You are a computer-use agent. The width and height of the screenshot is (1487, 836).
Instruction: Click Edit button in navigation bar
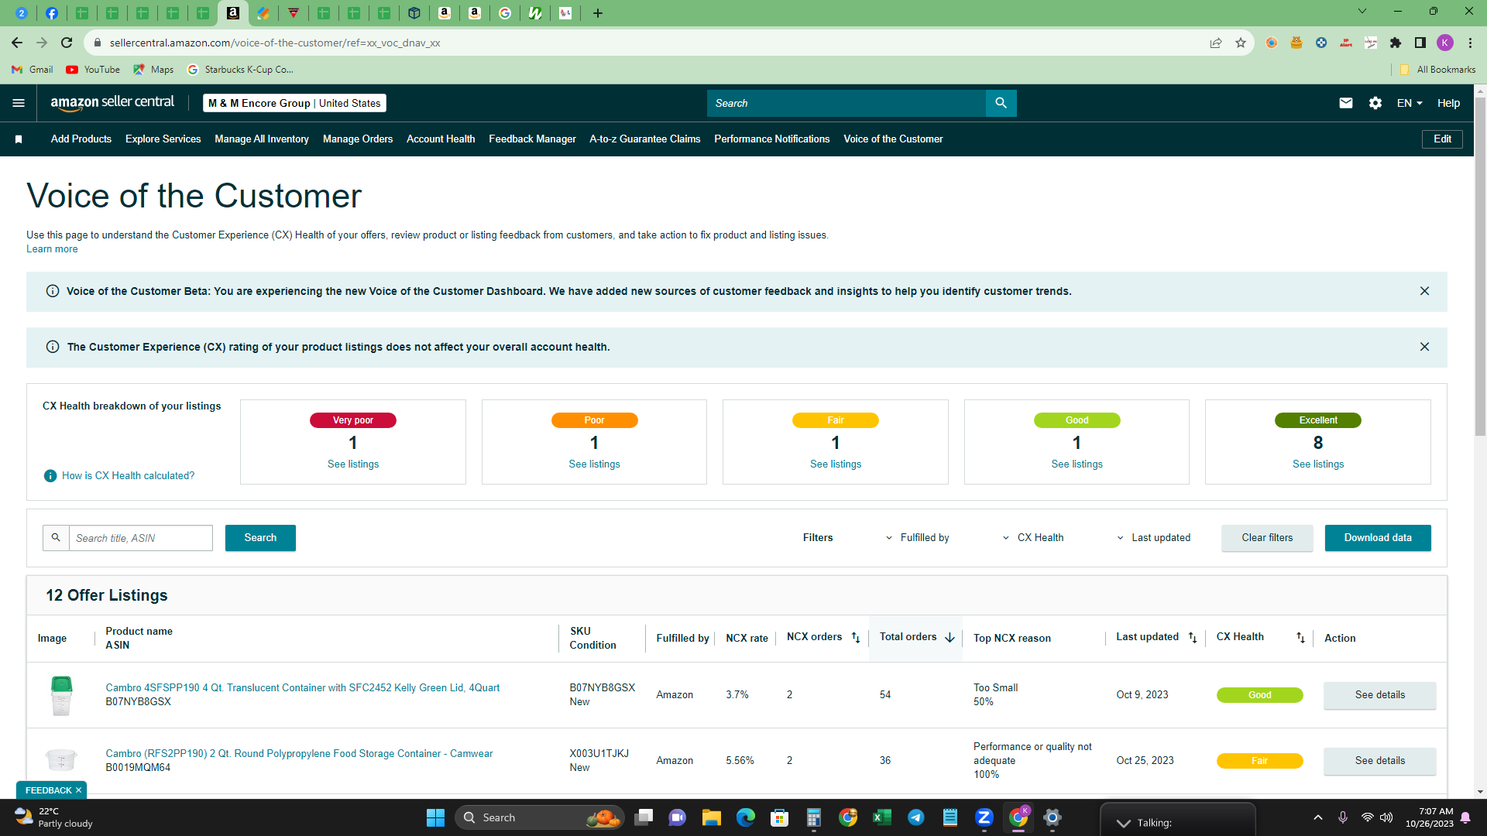[x=1442, y=139]
